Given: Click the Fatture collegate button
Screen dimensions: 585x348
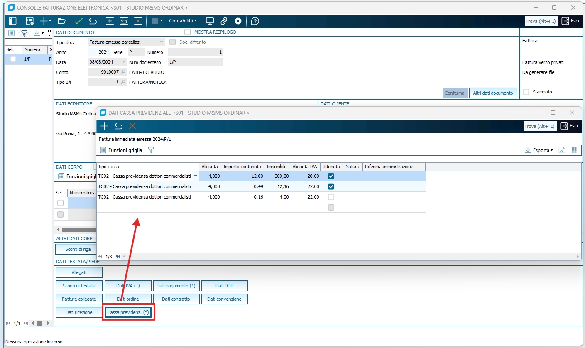Looking at the screenshot, I should click(79, 299).
